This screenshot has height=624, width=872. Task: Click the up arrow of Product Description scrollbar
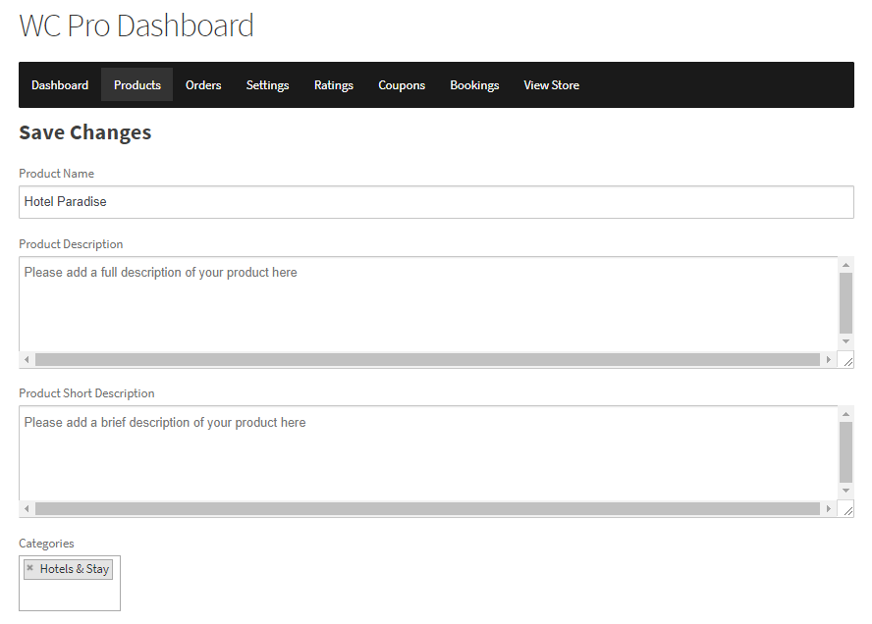click(x=846, y=263)
